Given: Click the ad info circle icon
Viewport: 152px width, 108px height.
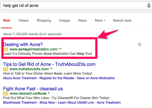Looking at the screenshot, I should pyautogui.click(x=140, y=45).
